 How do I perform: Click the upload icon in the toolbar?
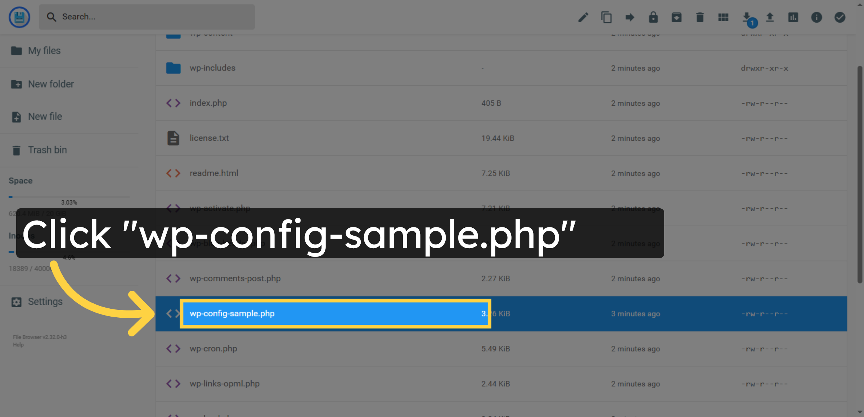(770, 17)
